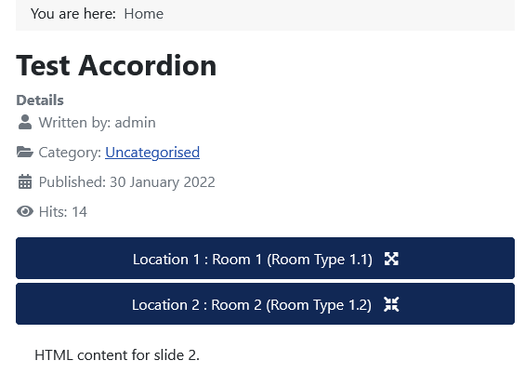Viewport: 525px width, 374px height.
Task: Click the calendar published icon
Action: [x=25, y=181]
